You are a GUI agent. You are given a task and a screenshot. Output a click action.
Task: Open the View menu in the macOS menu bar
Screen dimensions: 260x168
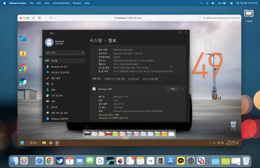47,3
